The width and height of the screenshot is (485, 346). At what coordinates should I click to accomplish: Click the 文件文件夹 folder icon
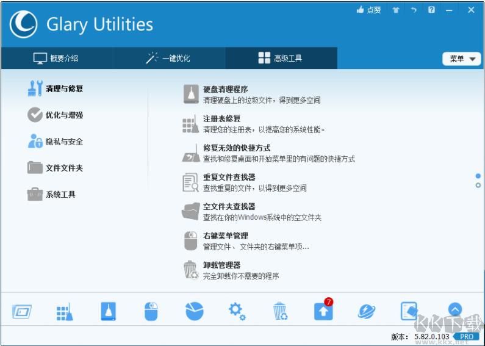pos(35,167)
